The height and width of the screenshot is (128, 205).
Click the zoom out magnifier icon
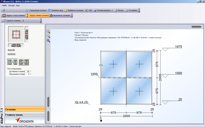(x=48, y=36)
